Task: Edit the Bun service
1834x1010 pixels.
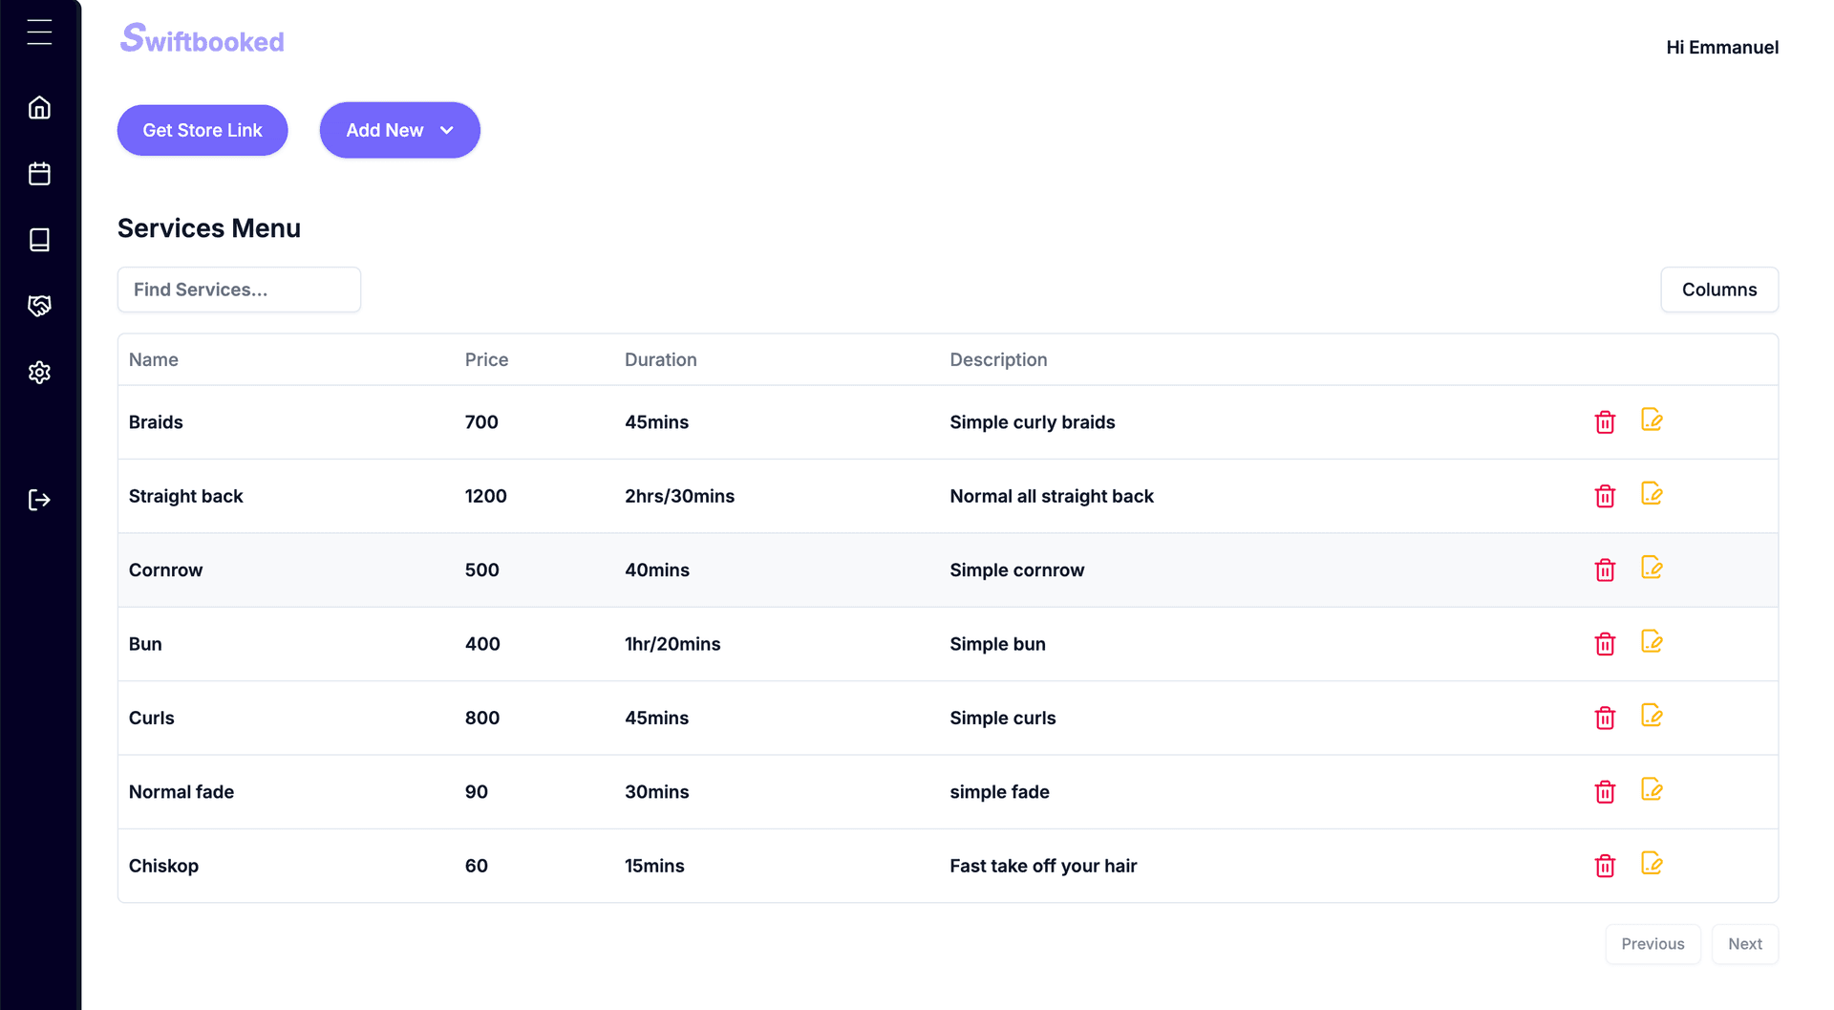Action: coord(1652,642)
